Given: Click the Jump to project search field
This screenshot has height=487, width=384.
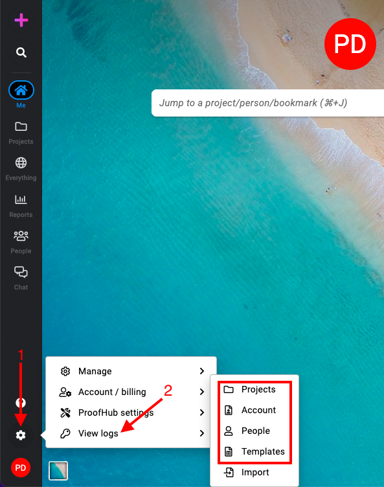Looking at the screenshot, I should coord(267,103).
